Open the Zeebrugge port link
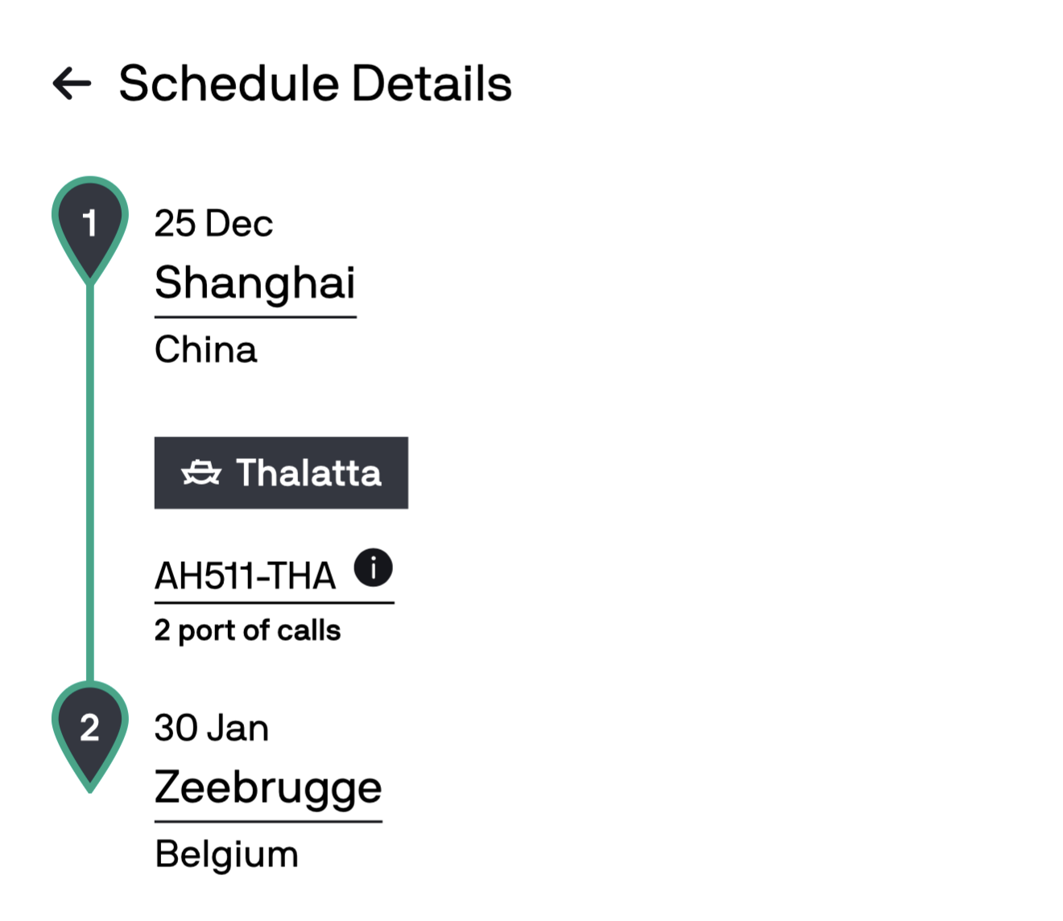The height and width of the screenshot is (921, 1063). click(267, 787)
